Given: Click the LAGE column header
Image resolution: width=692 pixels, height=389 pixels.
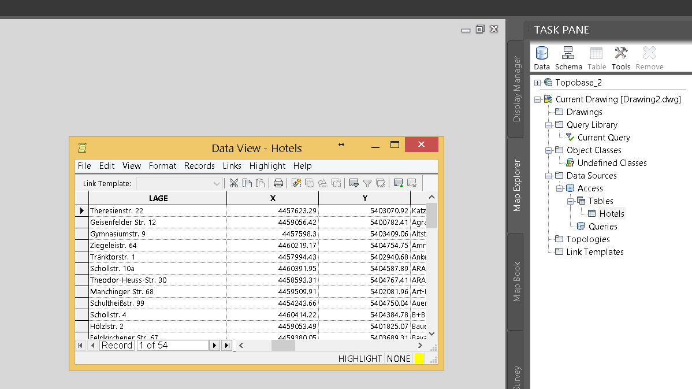Looking at the screenshot, I should tap(158, 198).
